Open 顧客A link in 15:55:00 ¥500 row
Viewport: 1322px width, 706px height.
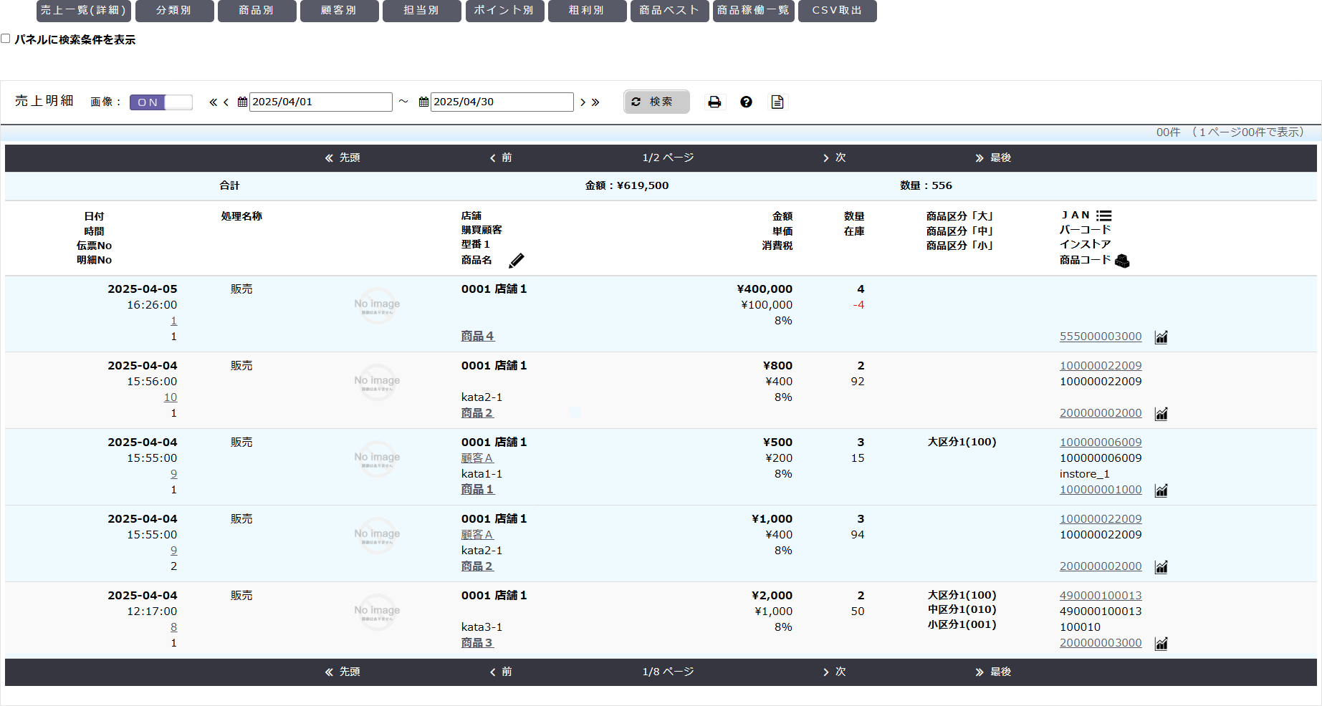(x=477, y=458)
